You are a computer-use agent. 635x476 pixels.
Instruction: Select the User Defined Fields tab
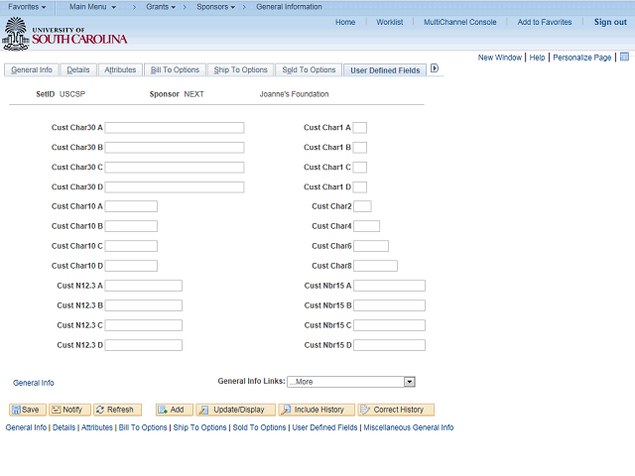point(385,70)
